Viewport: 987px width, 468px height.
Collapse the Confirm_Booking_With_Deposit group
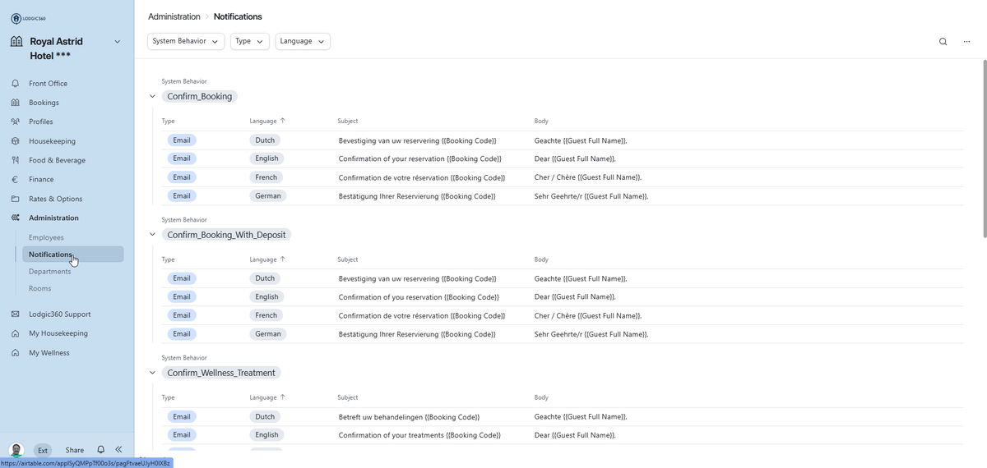[152, 235]
